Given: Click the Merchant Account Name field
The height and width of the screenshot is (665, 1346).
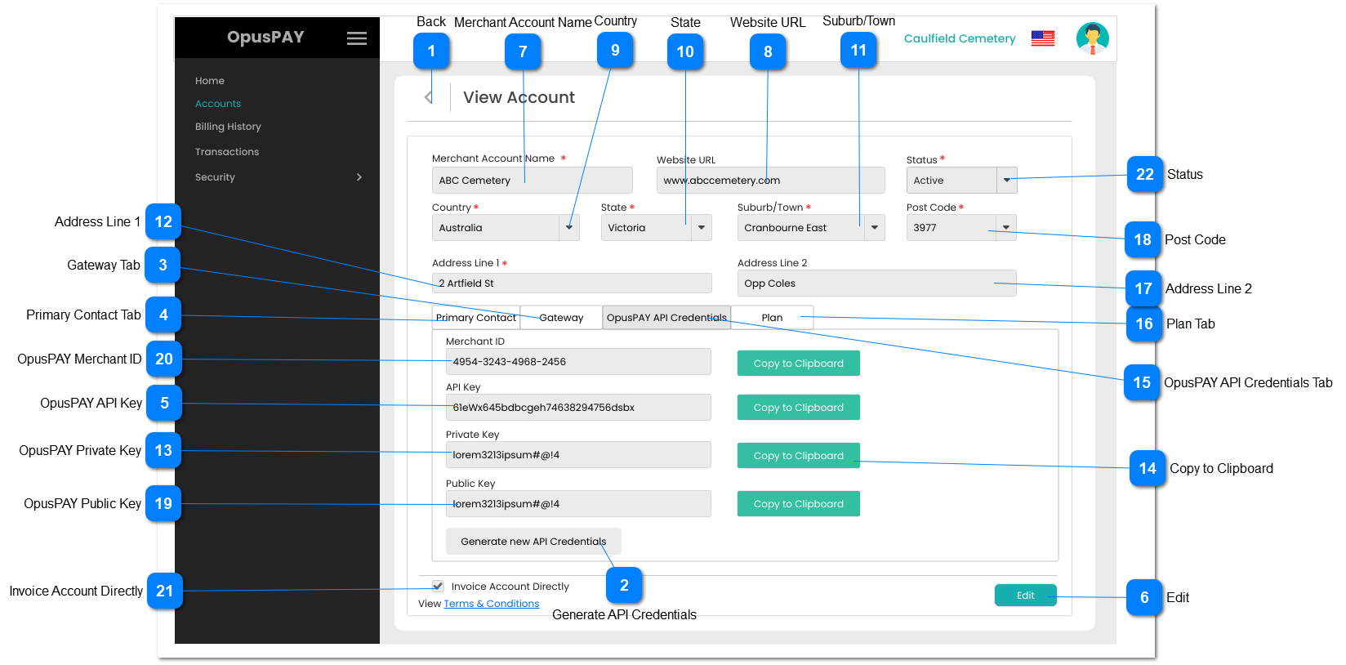Looking at the screenshot, I should [532, 180].
